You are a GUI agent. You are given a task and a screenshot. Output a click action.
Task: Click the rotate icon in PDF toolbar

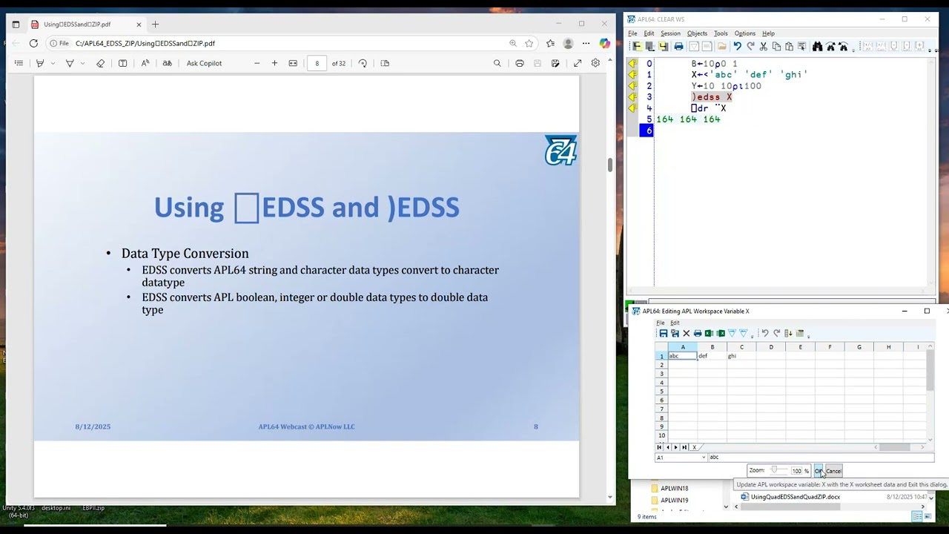coord(363,63)
